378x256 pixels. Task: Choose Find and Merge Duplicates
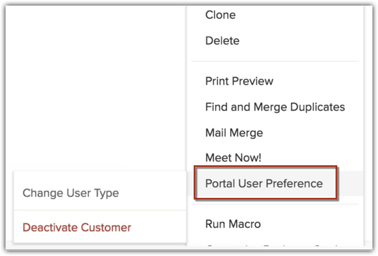[274, 107]
